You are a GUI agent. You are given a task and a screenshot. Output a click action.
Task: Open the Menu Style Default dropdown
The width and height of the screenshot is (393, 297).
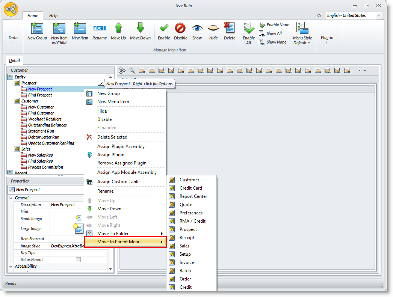[x=302, y=33]
